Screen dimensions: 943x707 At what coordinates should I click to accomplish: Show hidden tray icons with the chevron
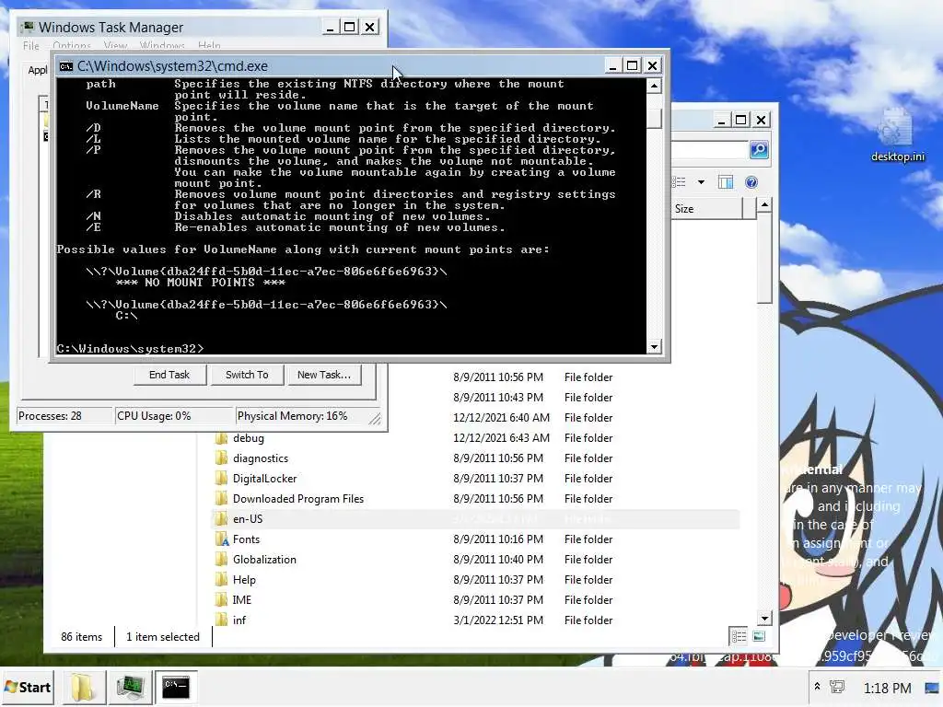[x=818, y=687]
